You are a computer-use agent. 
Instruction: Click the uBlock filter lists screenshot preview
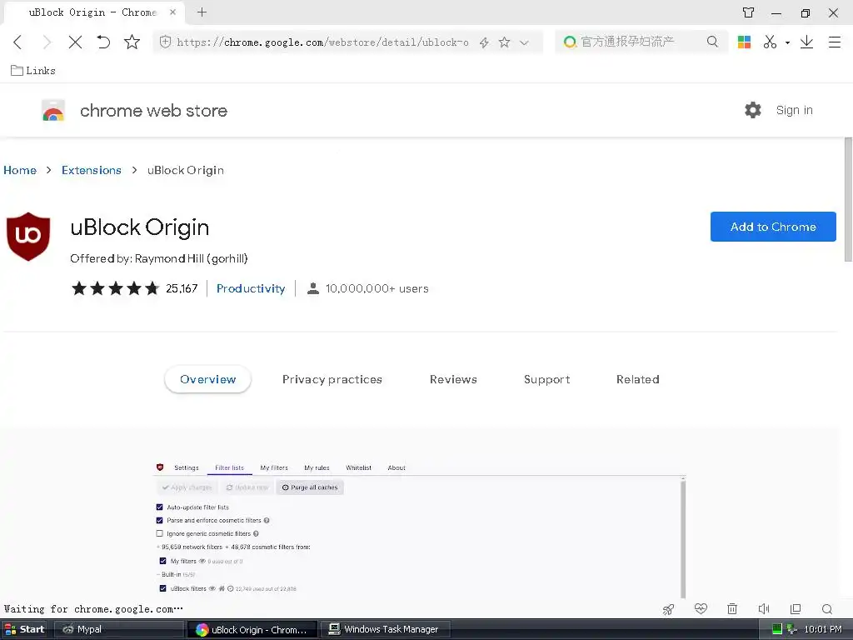420,529
